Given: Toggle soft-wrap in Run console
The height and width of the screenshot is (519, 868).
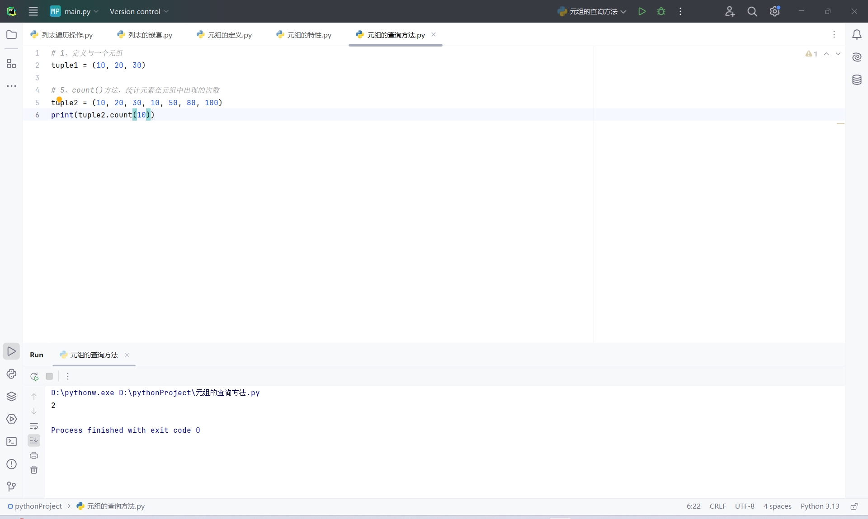Looking at the screenshot, I should [x=34, y=426].
